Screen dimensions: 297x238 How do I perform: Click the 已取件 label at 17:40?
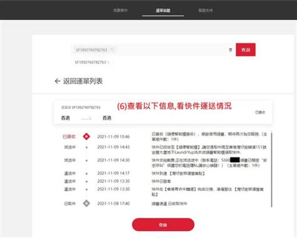[x=70, y=203]
